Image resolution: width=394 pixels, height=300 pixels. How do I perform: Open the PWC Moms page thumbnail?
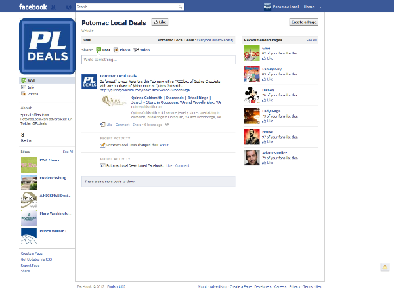[29, 165]
